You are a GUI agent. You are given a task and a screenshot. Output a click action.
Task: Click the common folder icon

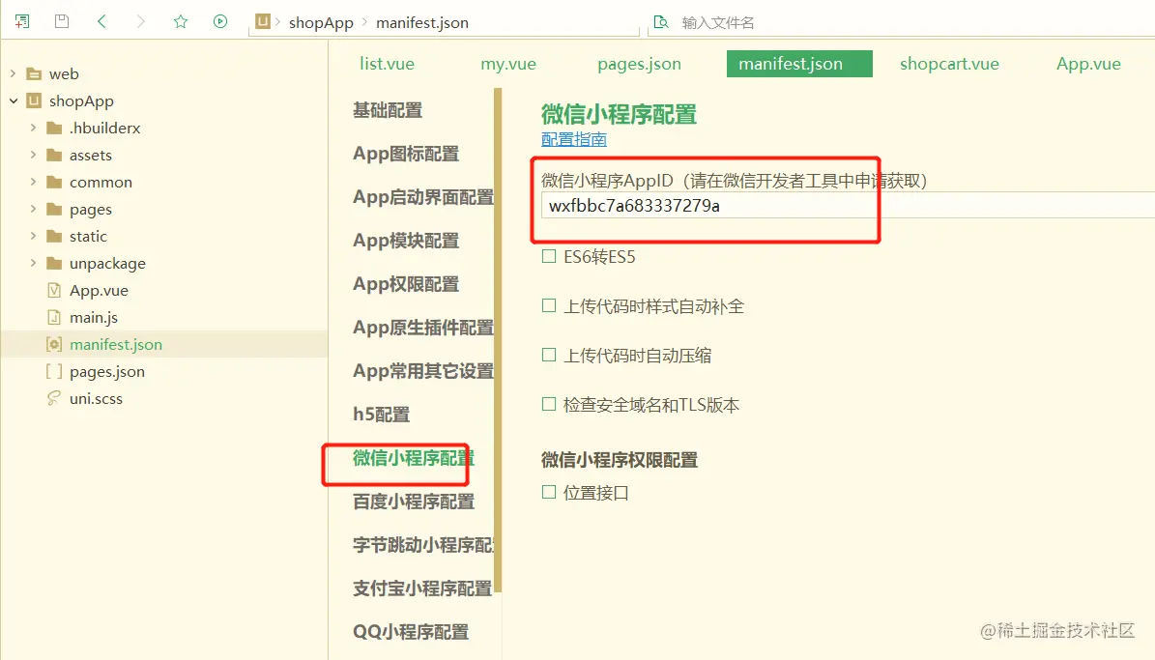pos(54,182)
